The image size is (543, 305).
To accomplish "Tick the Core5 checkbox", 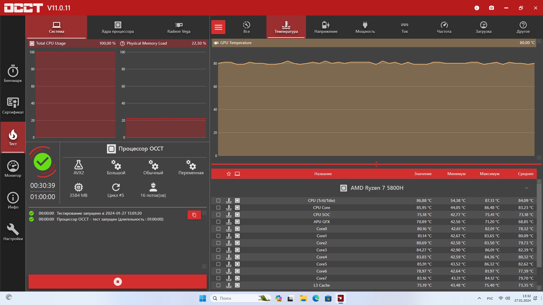I will (218, 264).
